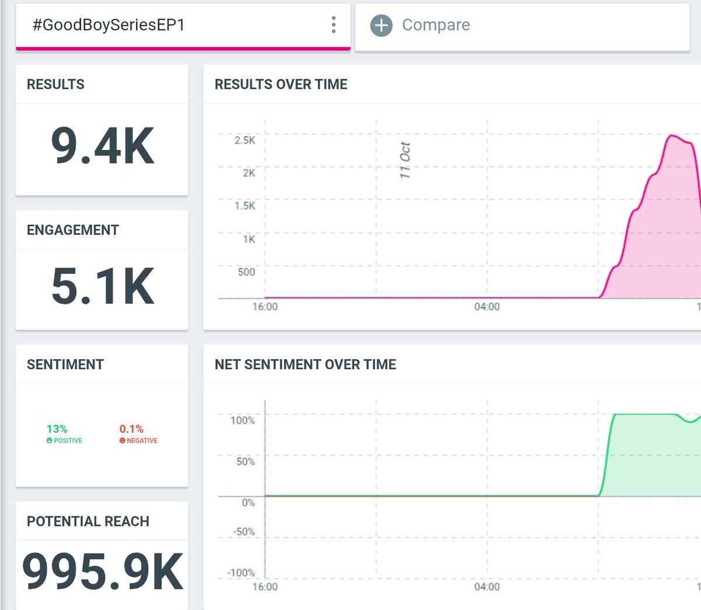Click the Net Sentiment Over Time title
The height and width of the screenshot is (610, 701).
coord(306,365)
